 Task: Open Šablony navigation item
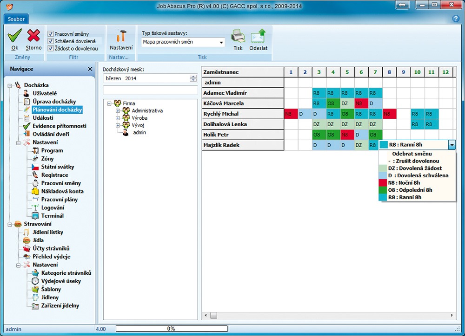[x=51, y=289]
